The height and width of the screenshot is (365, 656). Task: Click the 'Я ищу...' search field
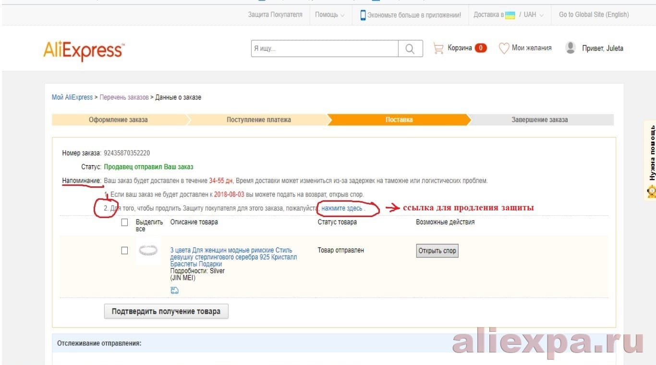click(x=325, y=49)
